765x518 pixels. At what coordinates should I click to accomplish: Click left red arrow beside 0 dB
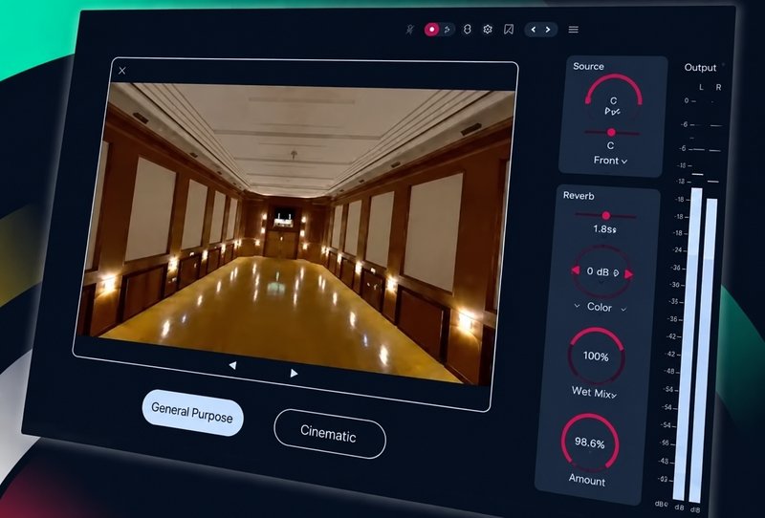576,270
